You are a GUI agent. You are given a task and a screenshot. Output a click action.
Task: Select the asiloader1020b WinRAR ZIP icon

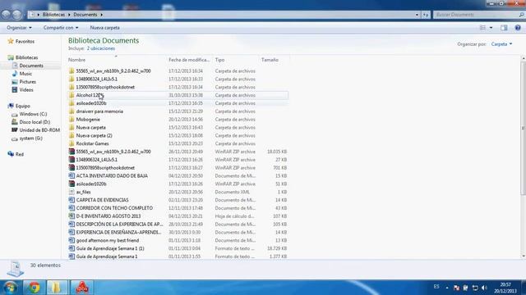[x=72, y=184]
